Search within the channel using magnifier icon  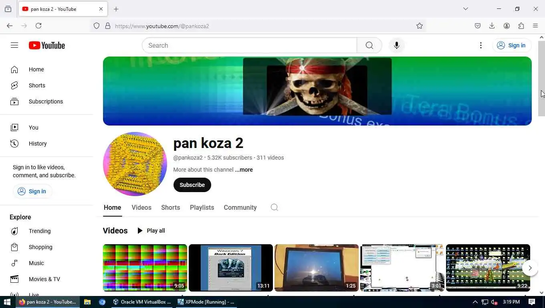pyautogui.click(x=274, y=207)
